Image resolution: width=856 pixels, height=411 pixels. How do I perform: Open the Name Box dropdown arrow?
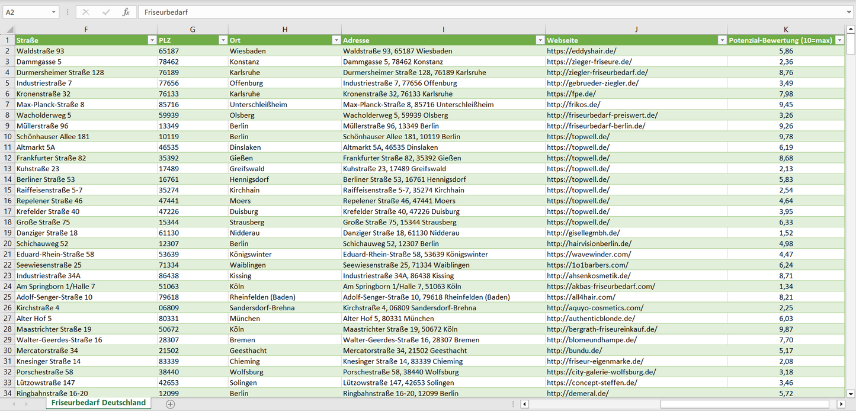pyautogui.click(x=54, y=12)
